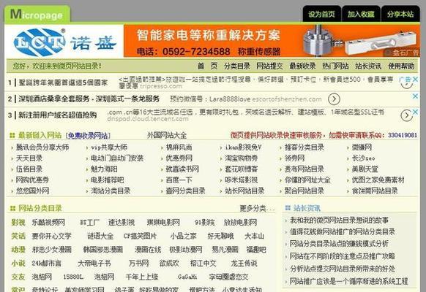Open the 最新收录 menu item

302,66
